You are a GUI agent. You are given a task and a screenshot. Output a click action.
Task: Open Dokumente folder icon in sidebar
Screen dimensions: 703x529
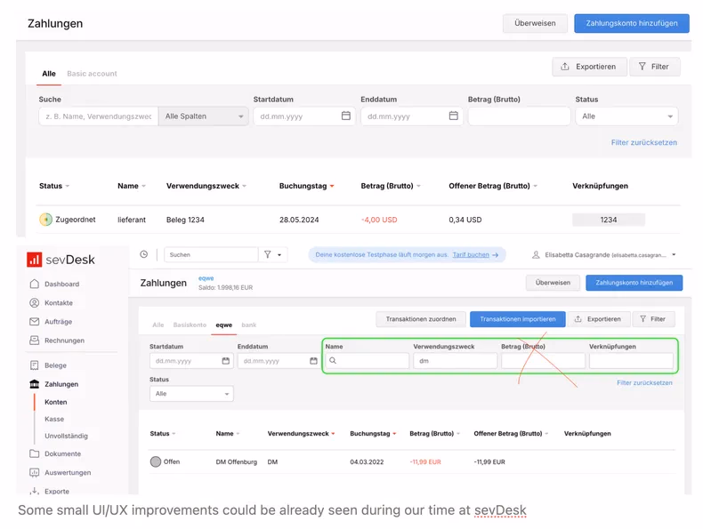pyautogui.click(x=34, y=453)
